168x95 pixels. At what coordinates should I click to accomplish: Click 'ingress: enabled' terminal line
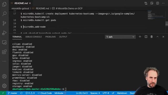coord(22,61)
